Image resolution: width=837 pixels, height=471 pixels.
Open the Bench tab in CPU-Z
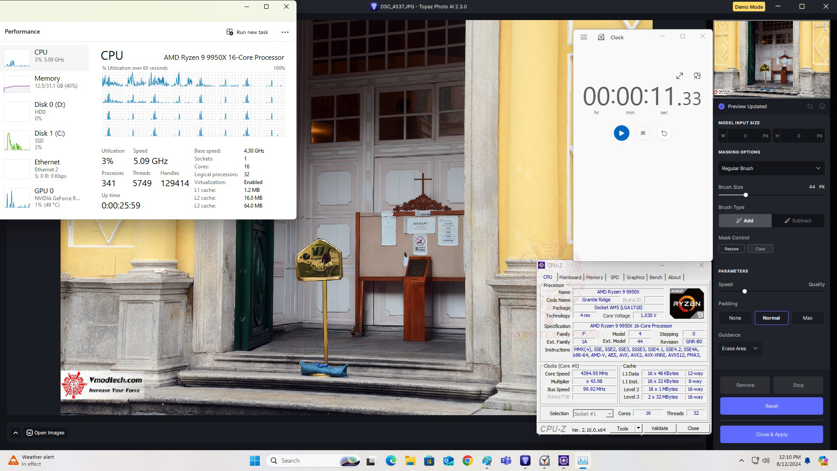tap(656, 277)
